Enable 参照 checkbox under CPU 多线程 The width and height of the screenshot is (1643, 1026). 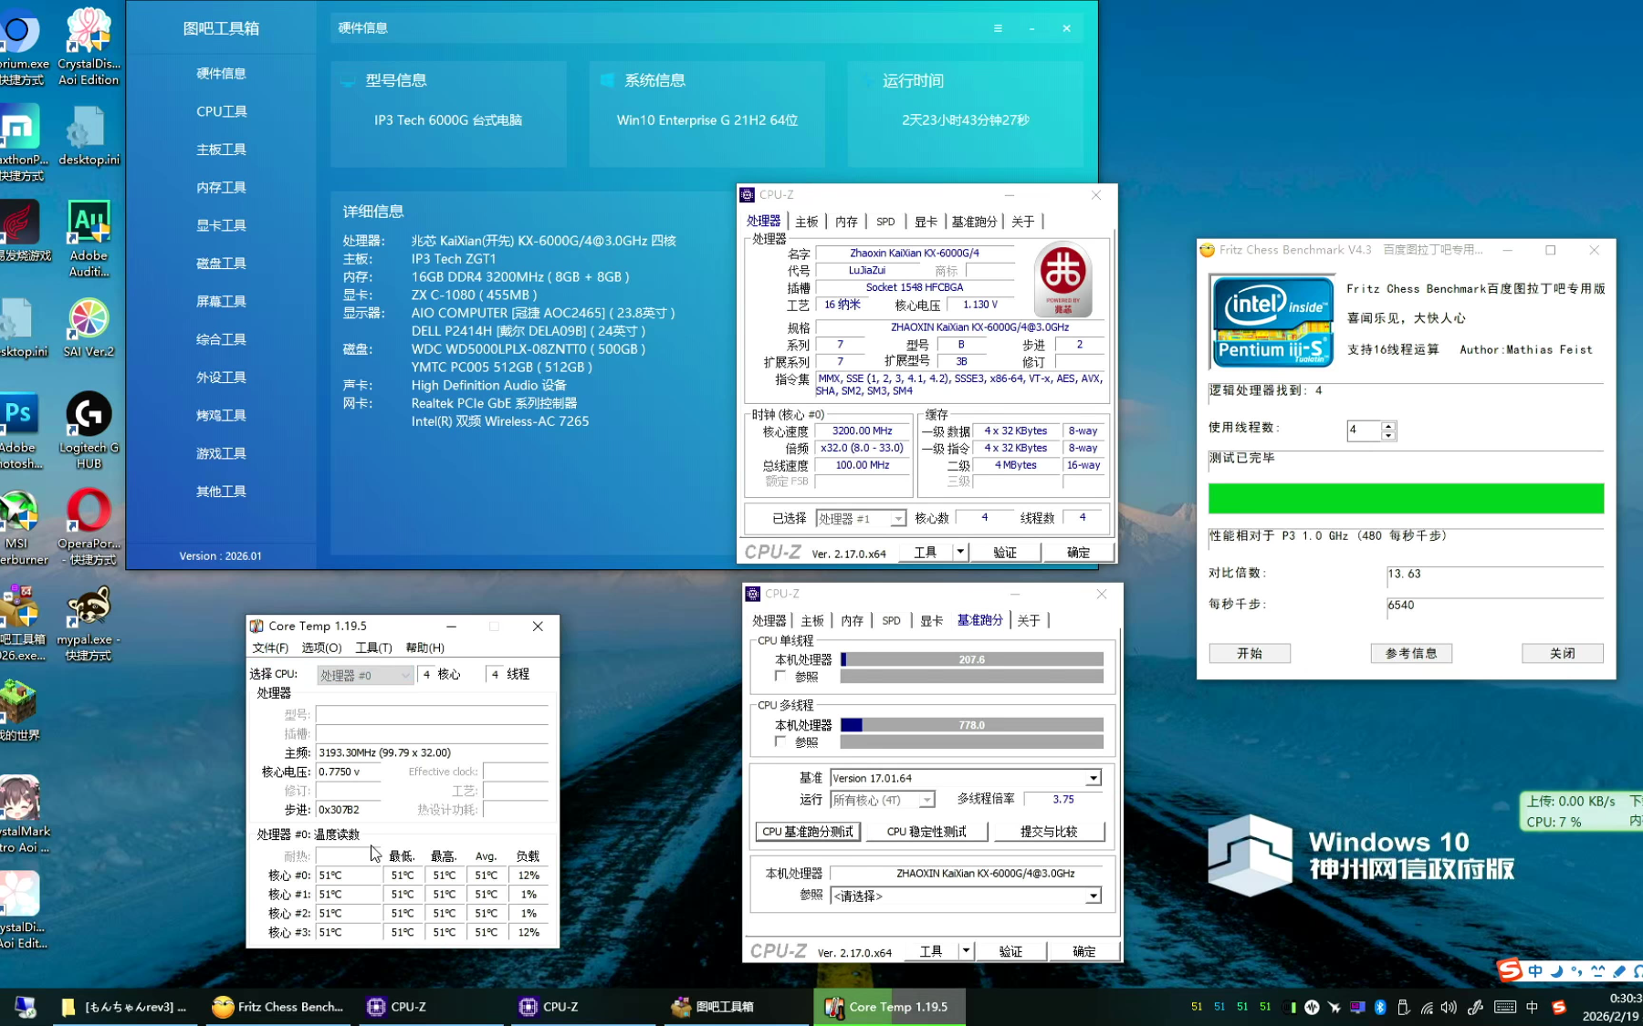780,741
